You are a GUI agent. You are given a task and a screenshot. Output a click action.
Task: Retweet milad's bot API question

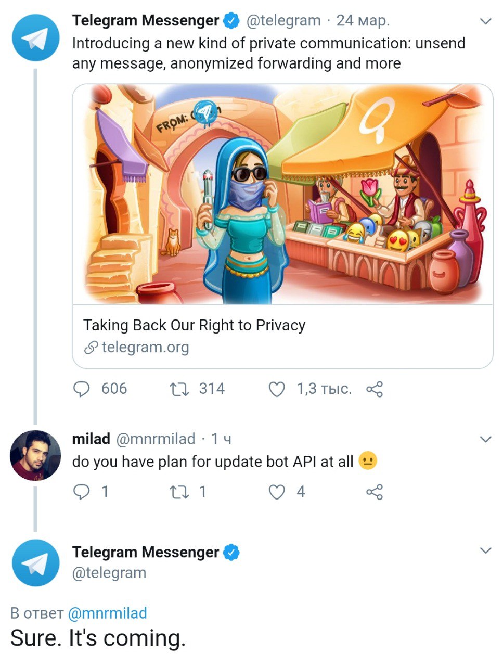click(x=179, y=492)
